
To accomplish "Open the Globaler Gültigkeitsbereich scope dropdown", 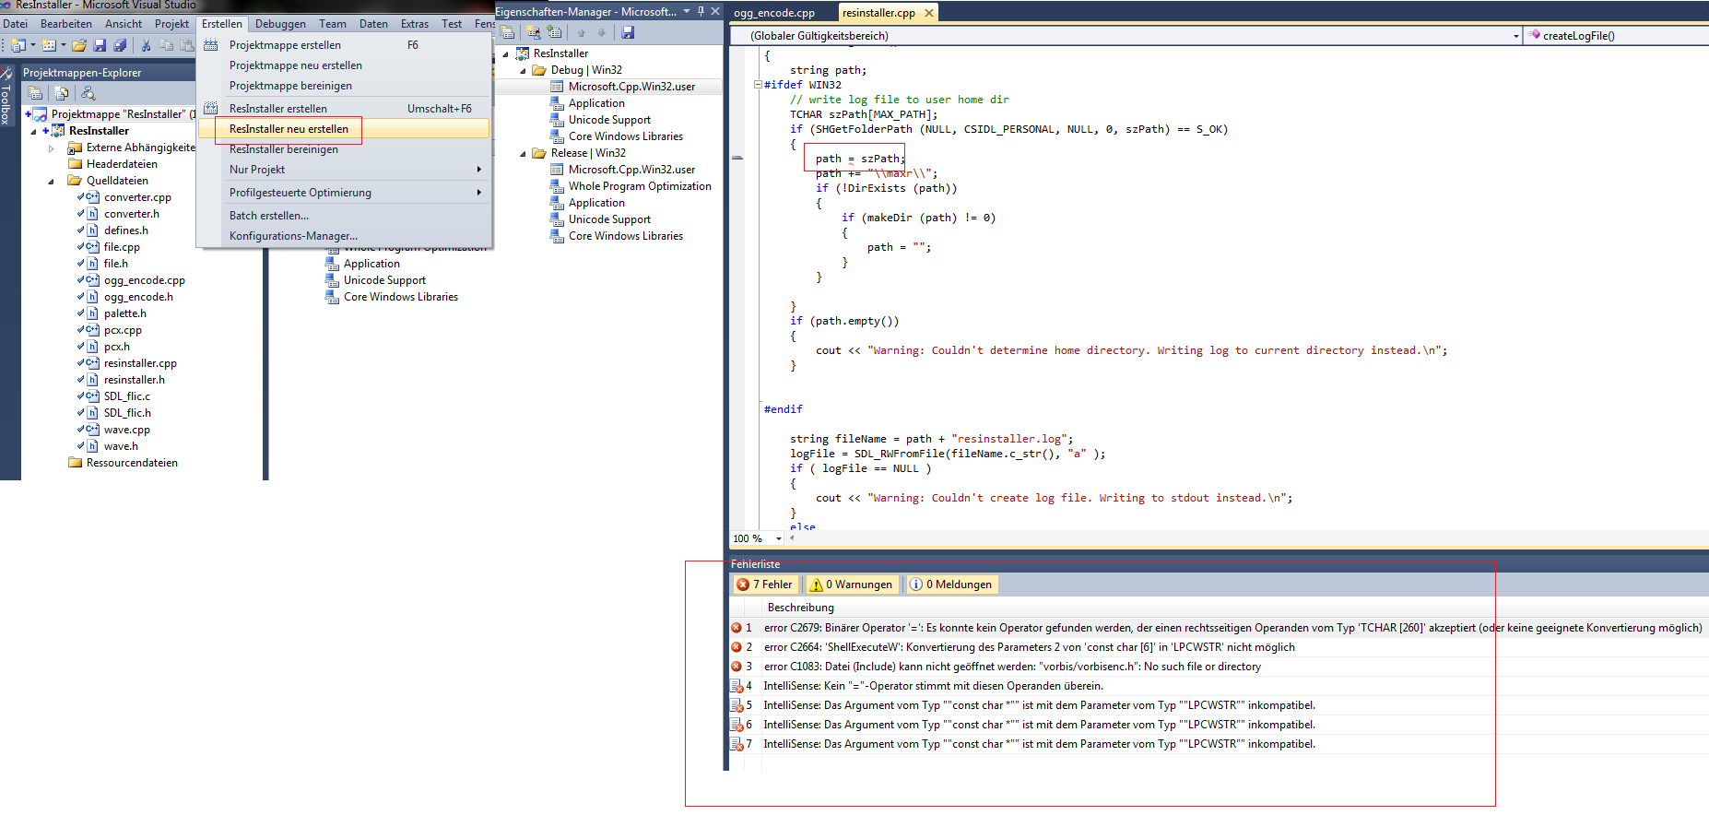I will [x=1515, y=36].
